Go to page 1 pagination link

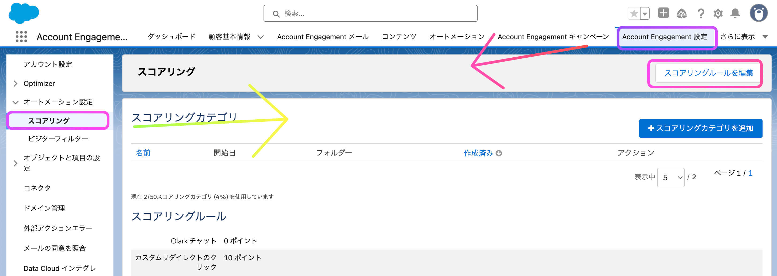tap(750, 173)
